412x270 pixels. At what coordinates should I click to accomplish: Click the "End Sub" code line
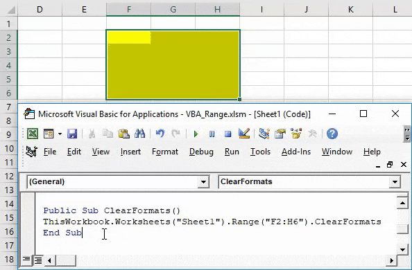[x=62, y=233]
